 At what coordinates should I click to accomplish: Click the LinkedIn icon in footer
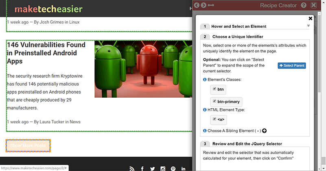pyautogui.click(x=183, y=169)
